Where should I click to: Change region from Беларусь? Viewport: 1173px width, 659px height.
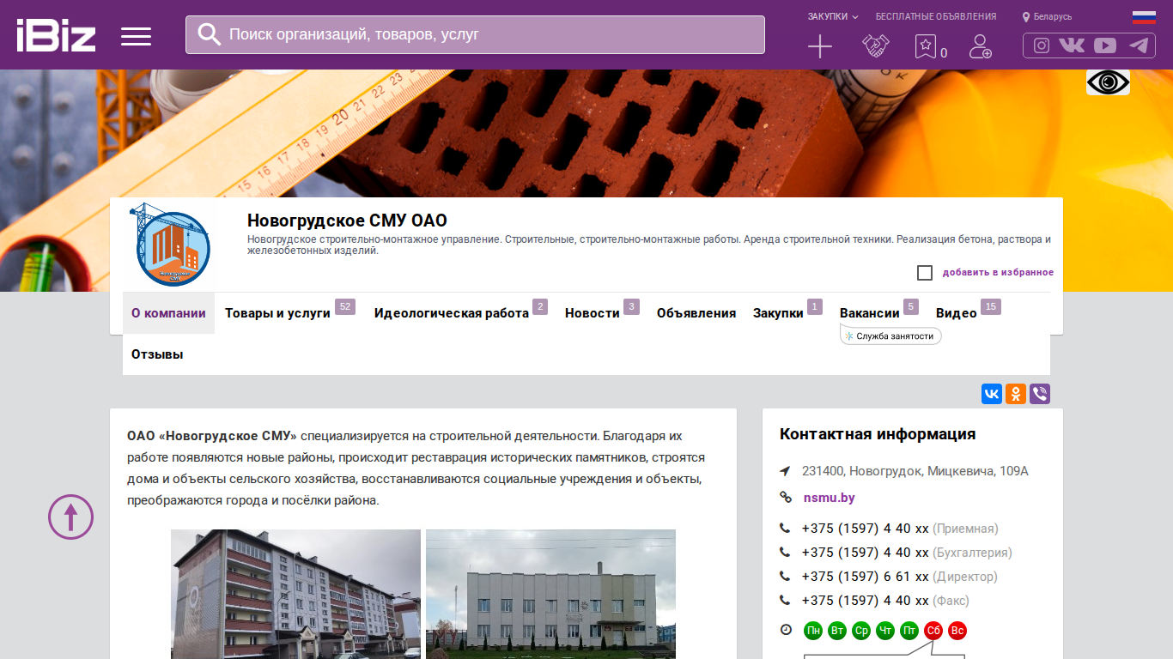pyautogui.click(x=1047, y=16)
